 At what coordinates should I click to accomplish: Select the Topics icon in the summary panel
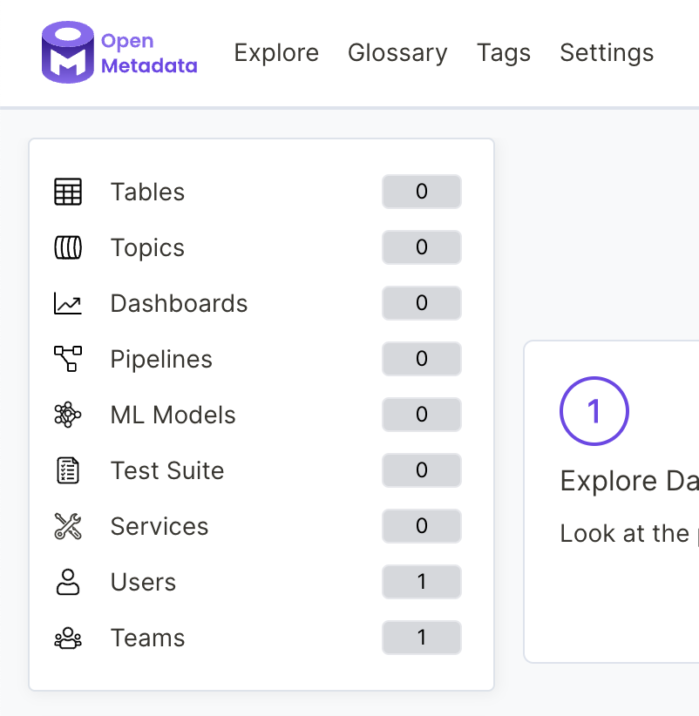70,247
